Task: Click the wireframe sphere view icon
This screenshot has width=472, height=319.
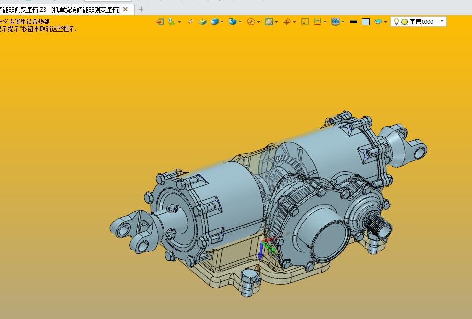Action: (x=251, y=22)
